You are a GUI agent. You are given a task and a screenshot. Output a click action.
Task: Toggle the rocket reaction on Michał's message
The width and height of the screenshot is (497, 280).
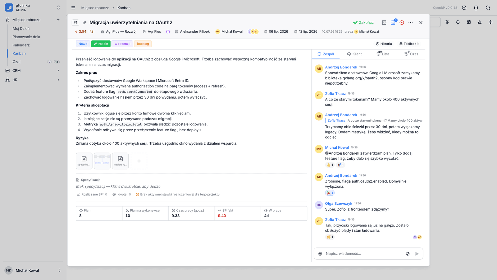340,165
